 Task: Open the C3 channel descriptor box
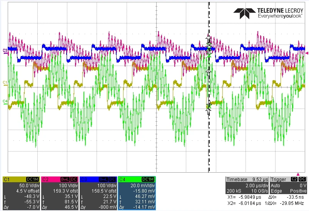98,193
